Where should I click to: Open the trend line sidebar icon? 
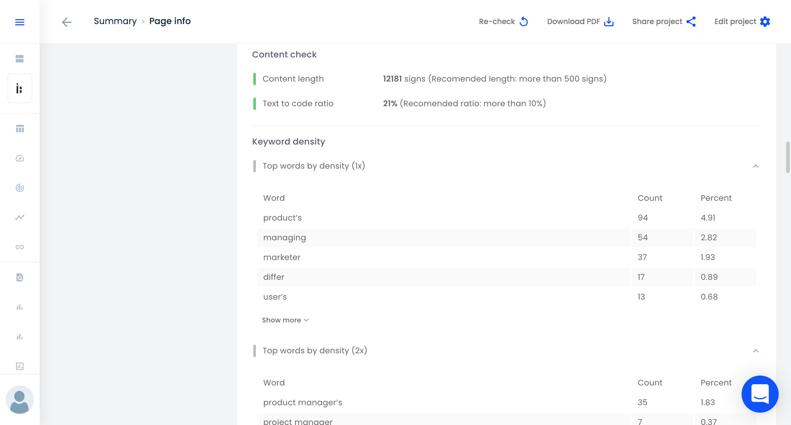20,217
